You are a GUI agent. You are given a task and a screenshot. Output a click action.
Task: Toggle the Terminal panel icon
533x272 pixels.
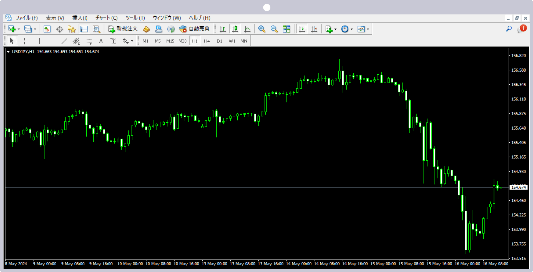[84, 29]
